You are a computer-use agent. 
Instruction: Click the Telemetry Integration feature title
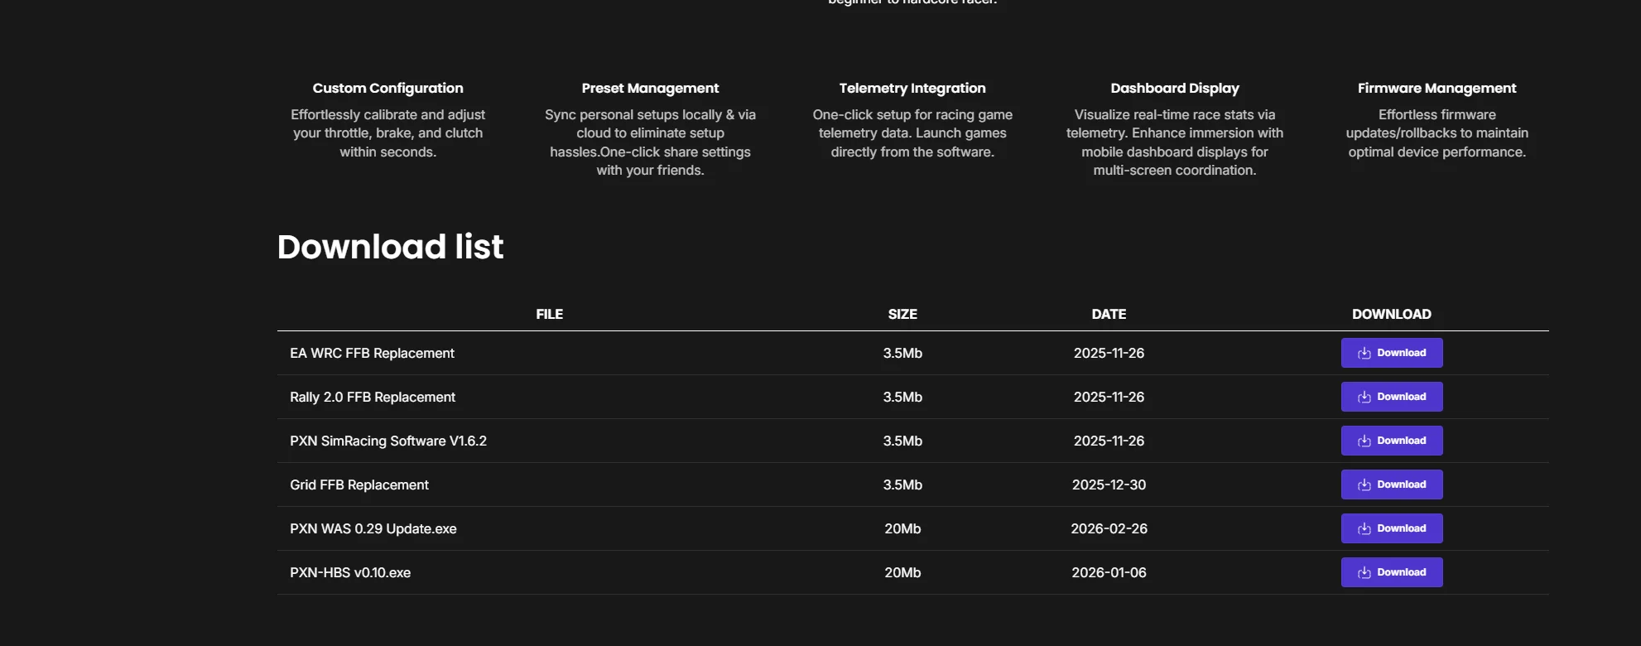pyautogui.click(x=912, y=88)
